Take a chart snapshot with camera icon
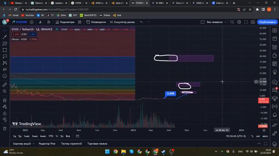Image resolution: width=279 pixels, height=156 pixels. [253, 22]
